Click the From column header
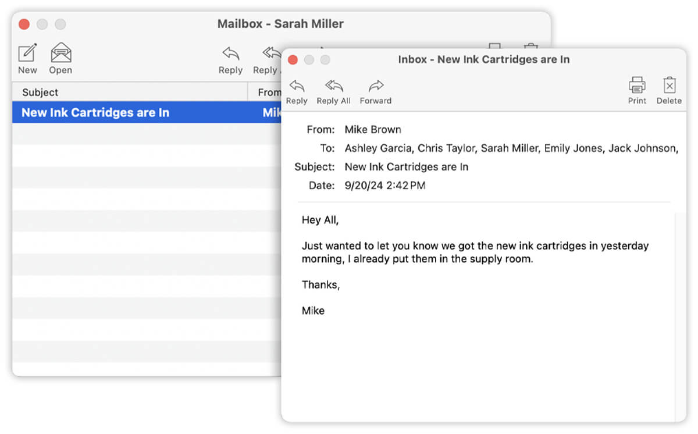The height and width of the screenshot is (434, 698). [269, 92]
